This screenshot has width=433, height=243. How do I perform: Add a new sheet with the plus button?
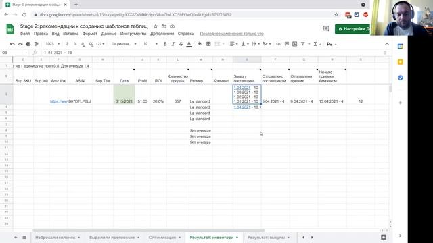click(x=16, y=237)
